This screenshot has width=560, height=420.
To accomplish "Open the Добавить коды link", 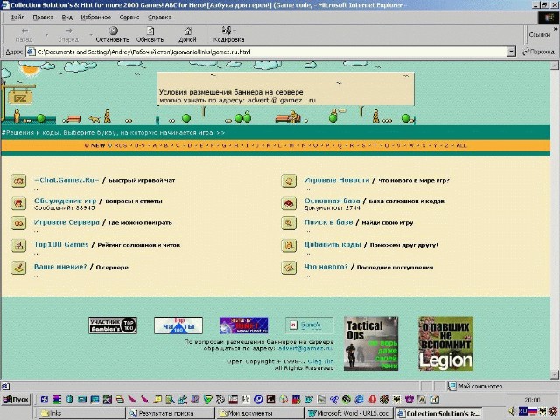I will (332, 245).
